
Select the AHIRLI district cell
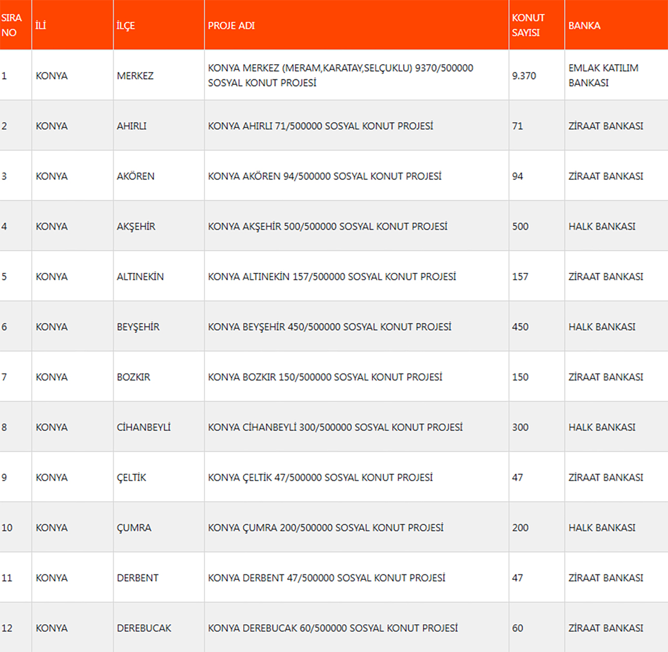(x=132, y=126)
